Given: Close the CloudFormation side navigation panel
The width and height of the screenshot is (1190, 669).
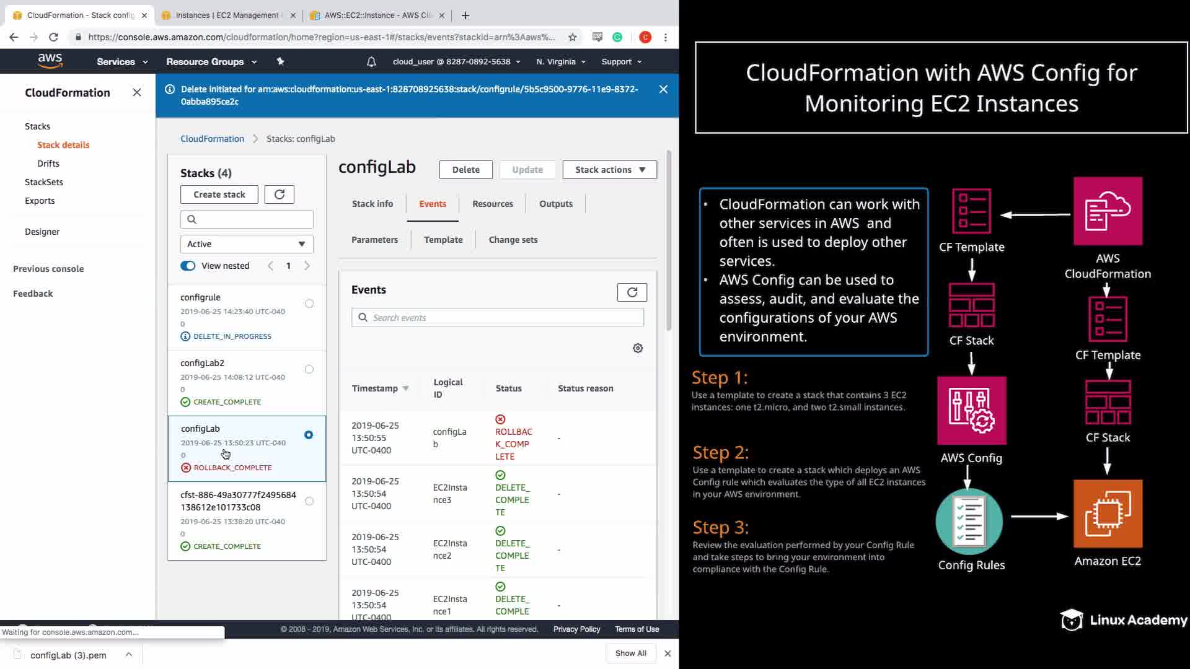Looking at the screenshot, I should tap(137, 92).
